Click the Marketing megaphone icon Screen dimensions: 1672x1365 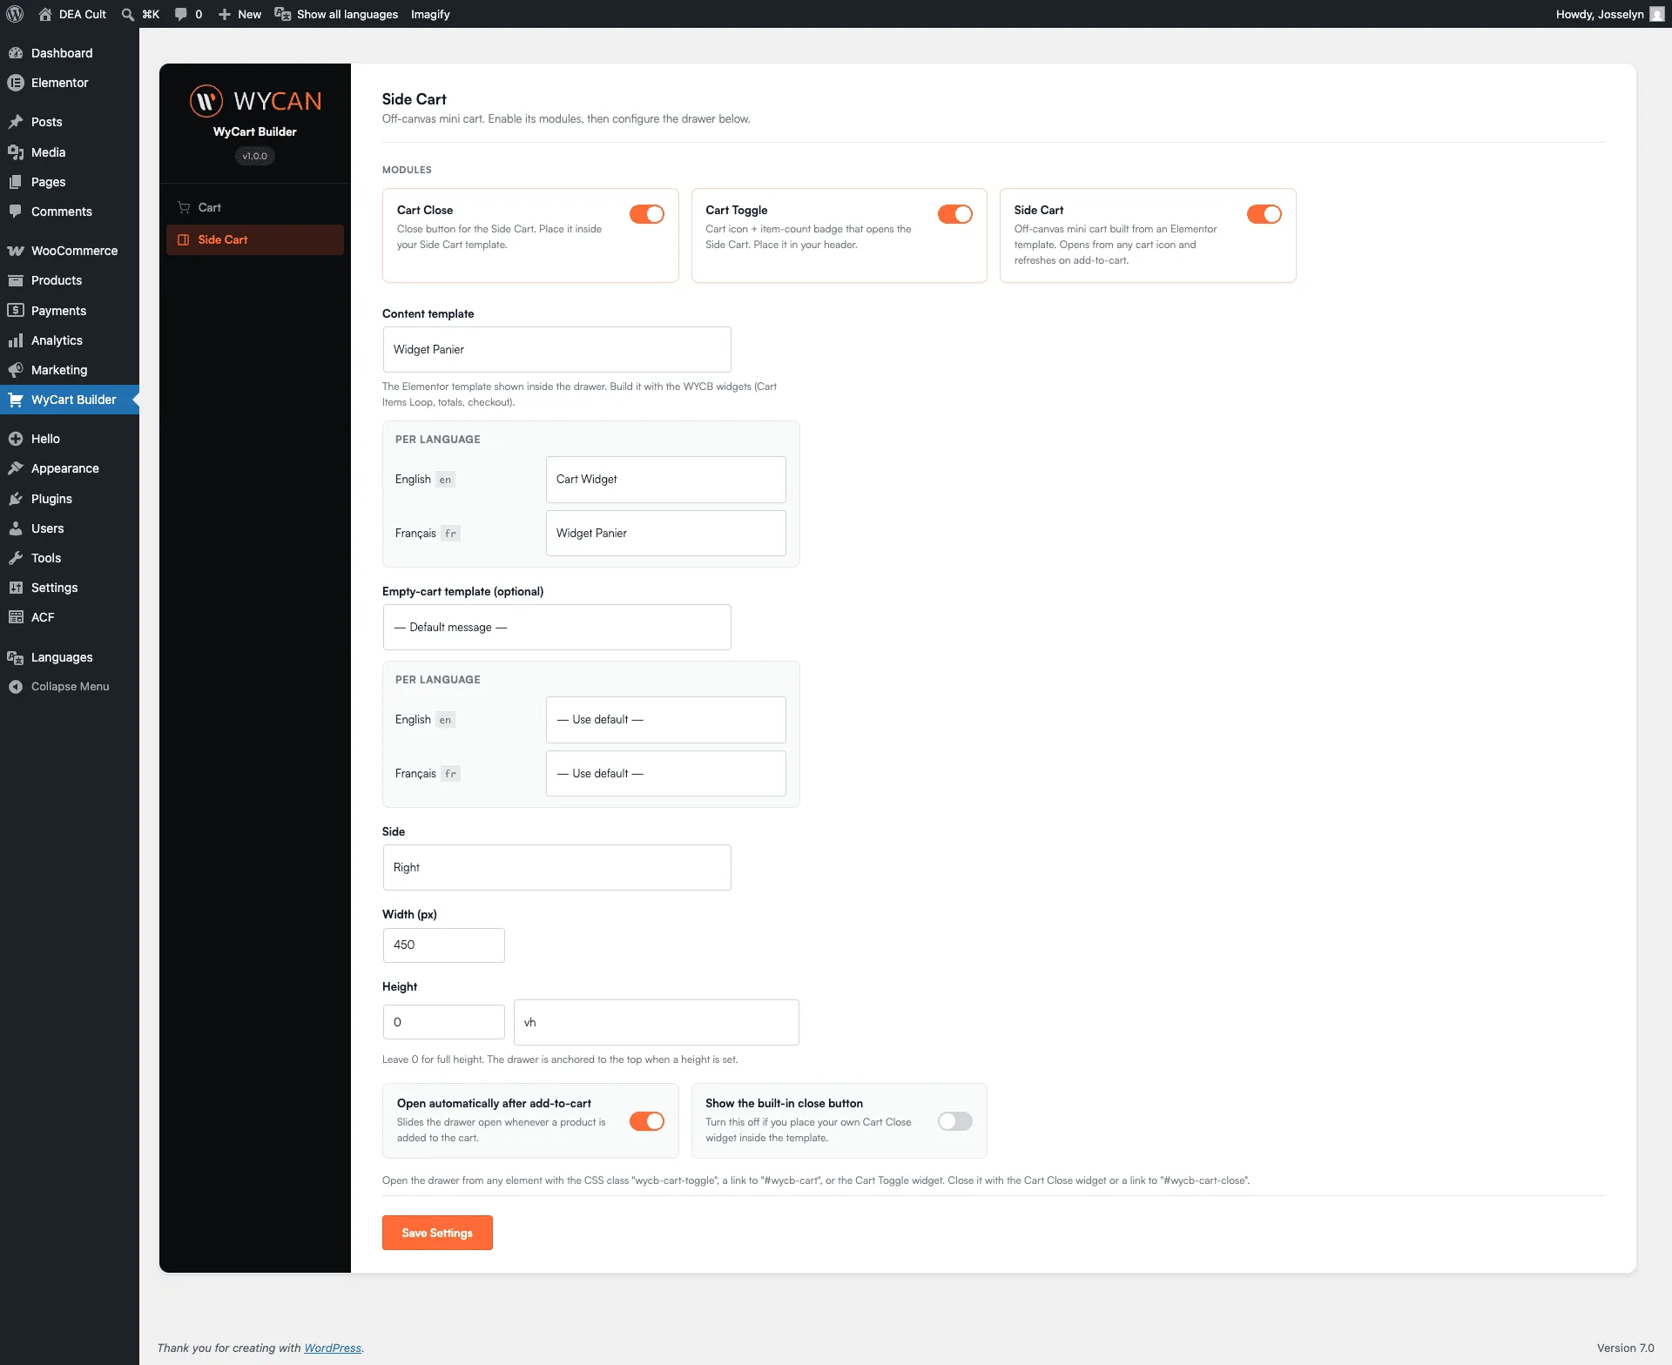[16, 370]
